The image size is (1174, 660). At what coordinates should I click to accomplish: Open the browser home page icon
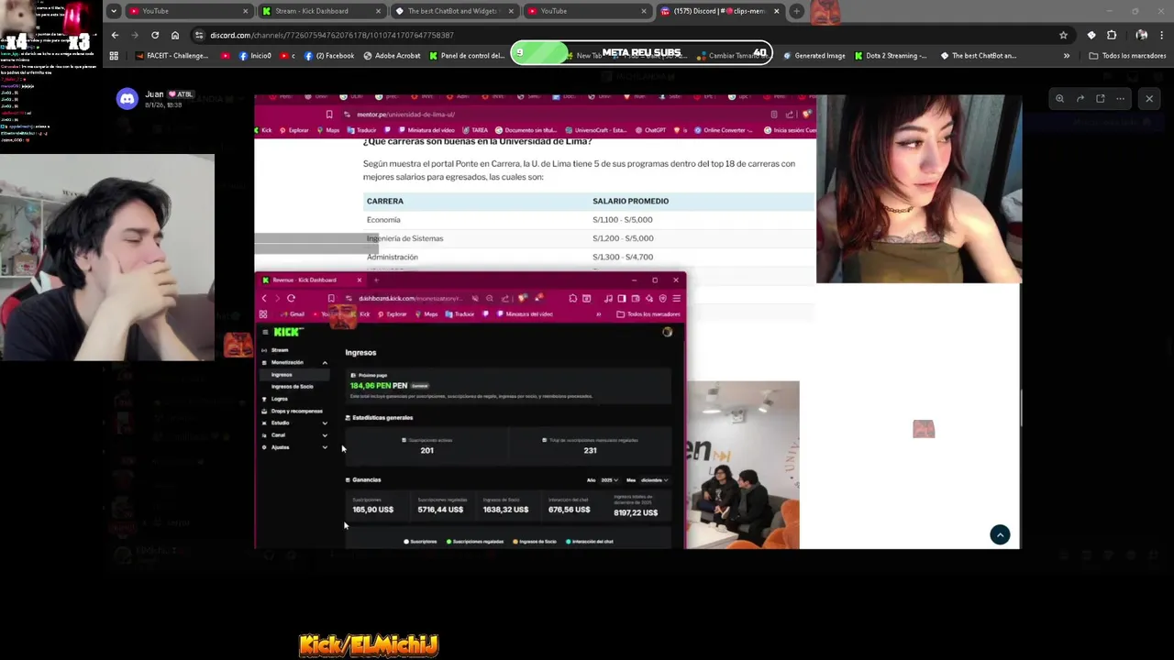pyautogui.click(x=175, y=35)
